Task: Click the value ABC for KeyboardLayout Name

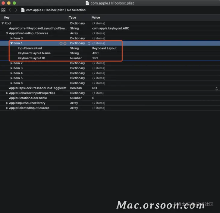Action: click(x=96, y=53)
